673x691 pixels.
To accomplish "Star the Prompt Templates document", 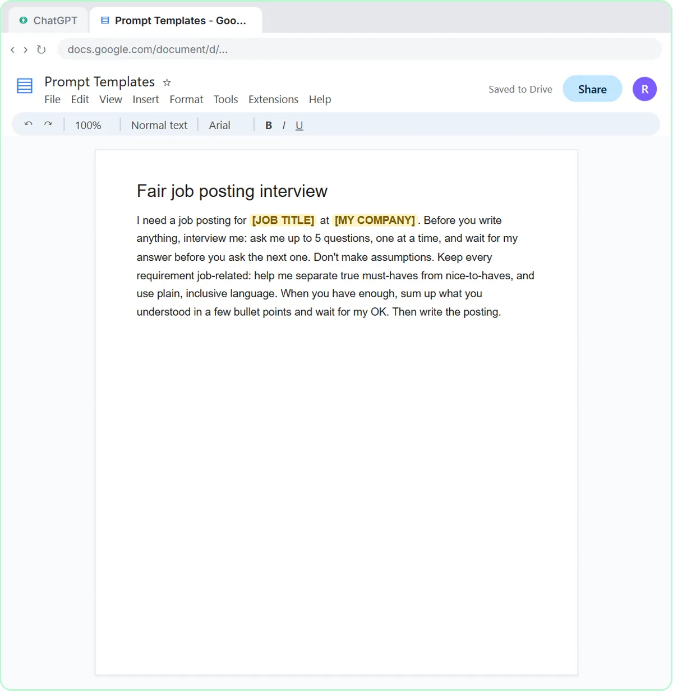I will 167,82.
